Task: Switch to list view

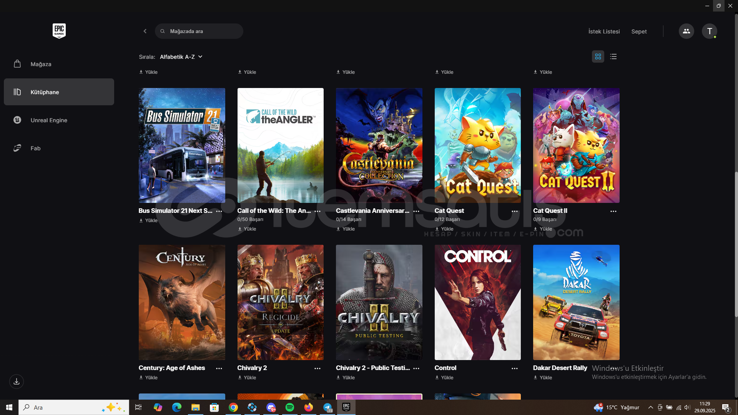Action: point(613,56)
